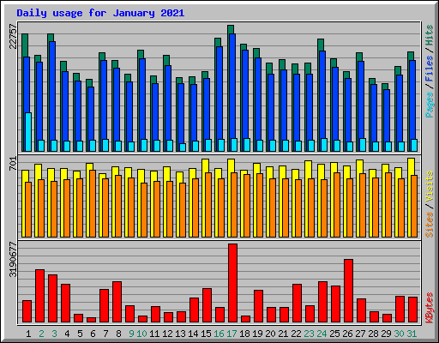Image resolution: width=439 pixels, height=343 pixels.
Task: Select day label 8
Action: [x=118, y=334]
